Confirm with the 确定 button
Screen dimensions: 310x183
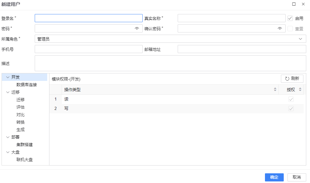274,177
